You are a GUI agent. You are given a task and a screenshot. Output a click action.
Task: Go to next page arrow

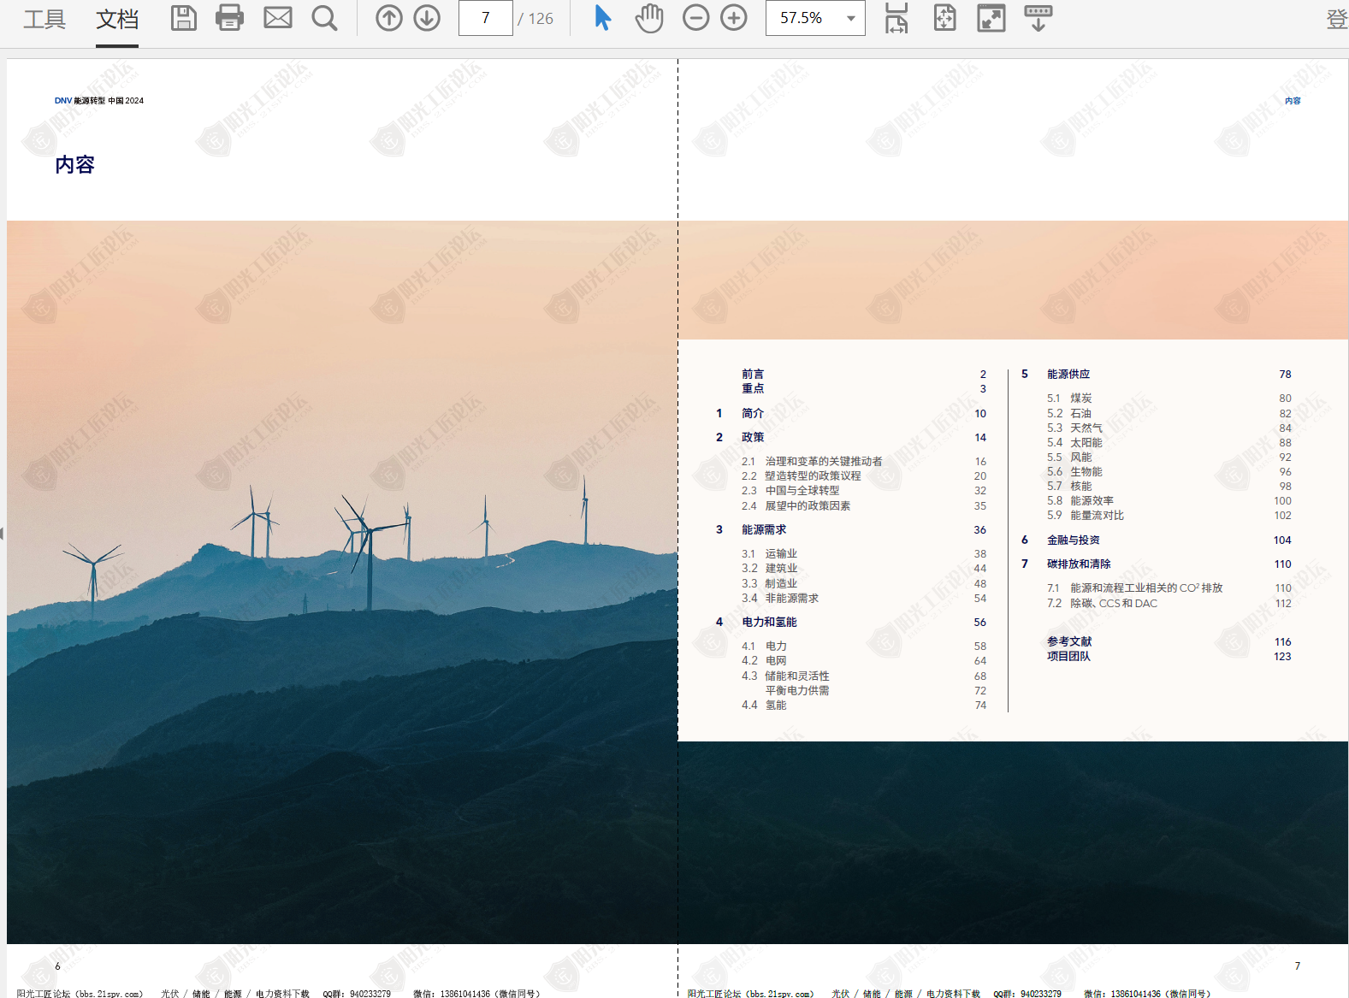click(x=427, y=18)
